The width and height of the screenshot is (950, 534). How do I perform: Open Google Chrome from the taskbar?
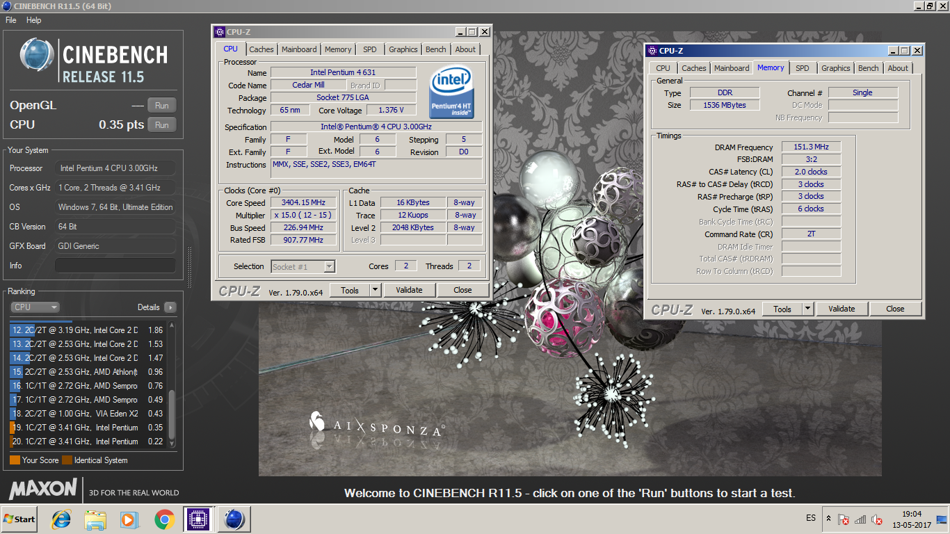click(x=164, y=519)
